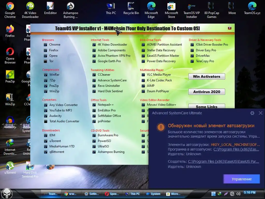Open 80 PopCap Games desktop icon
The image size is (265, 199).
pos(212,10)
